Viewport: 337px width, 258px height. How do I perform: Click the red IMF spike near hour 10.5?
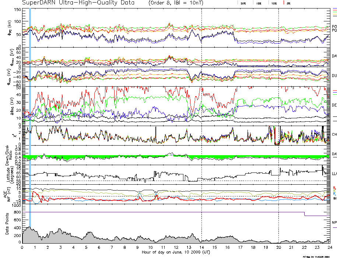156,196
